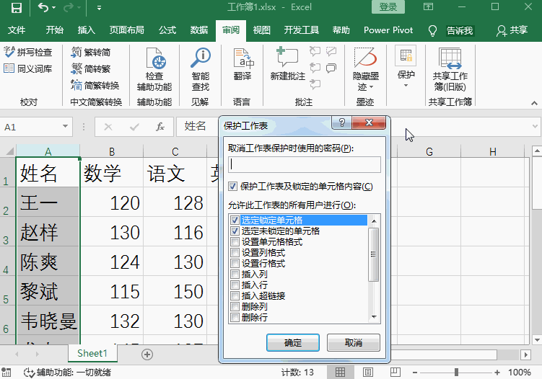Click the 取消 button in dialog
The image size is (542, 379).
(353, 342)
